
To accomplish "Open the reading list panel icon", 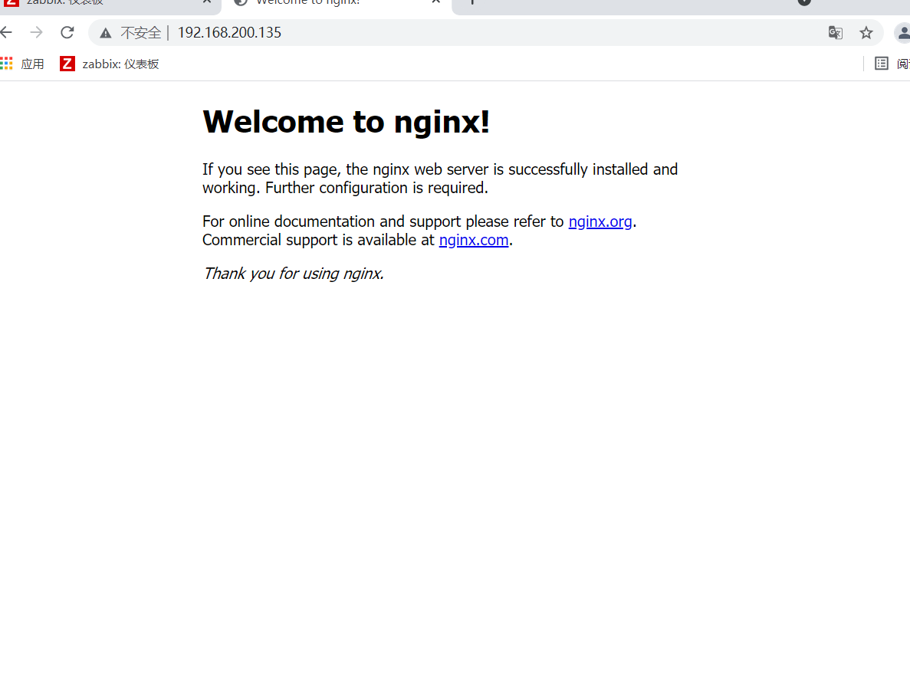I will (x=881, y=64).
